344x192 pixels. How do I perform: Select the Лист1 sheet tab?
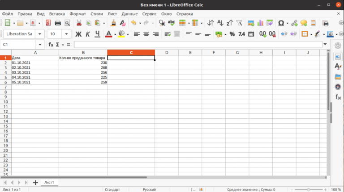(48, 183)
